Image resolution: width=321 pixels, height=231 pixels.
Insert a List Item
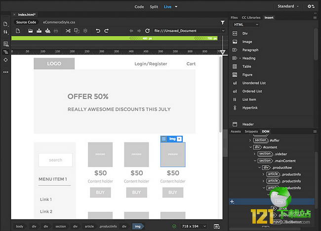249,99
